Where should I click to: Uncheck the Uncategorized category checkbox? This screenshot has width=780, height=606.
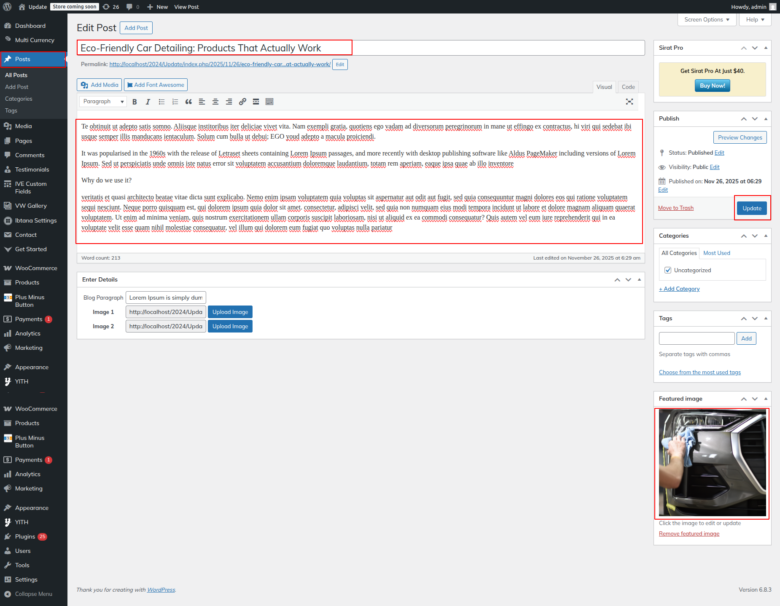668,270
